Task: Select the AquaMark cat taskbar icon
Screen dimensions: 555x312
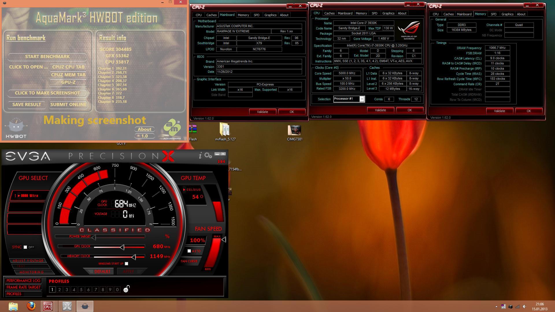Action: 85,306
